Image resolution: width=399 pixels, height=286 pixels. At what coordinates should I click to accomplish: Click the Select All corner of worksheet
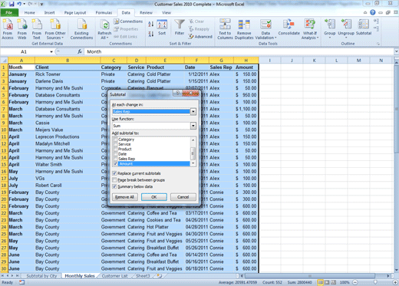point(4,61)
